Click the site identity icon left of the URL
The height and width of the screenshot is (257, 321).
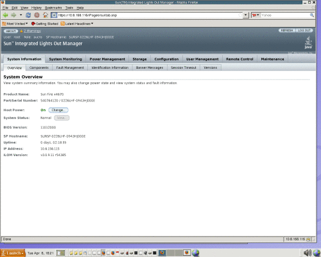point(54,15)
